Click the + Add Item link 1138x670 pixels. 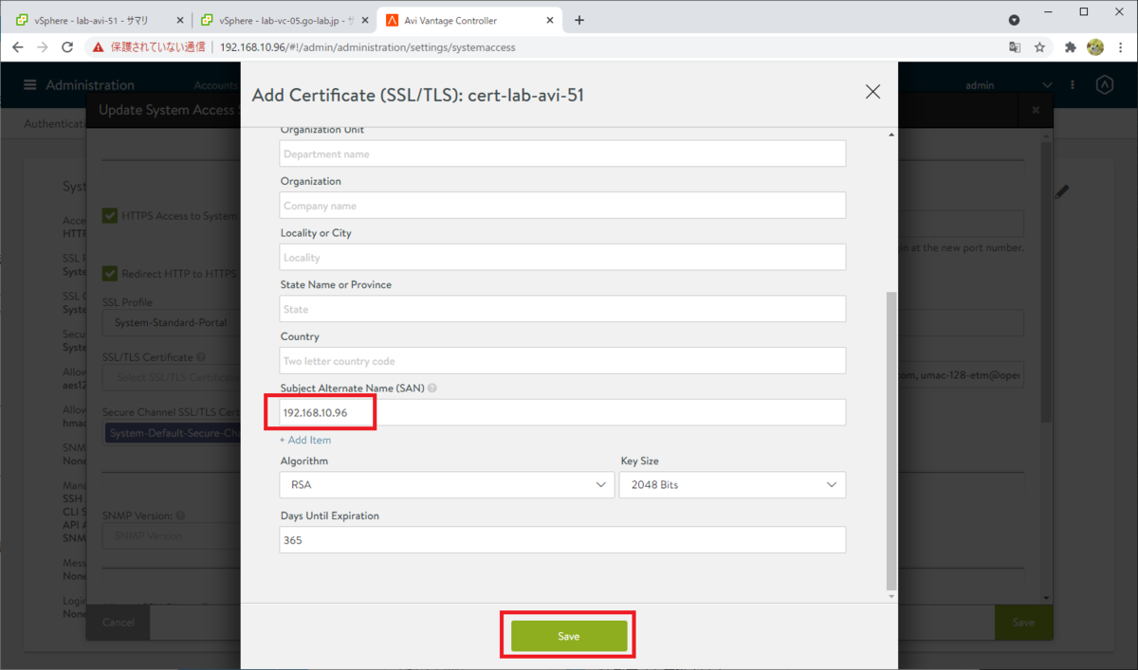[304, 440]
